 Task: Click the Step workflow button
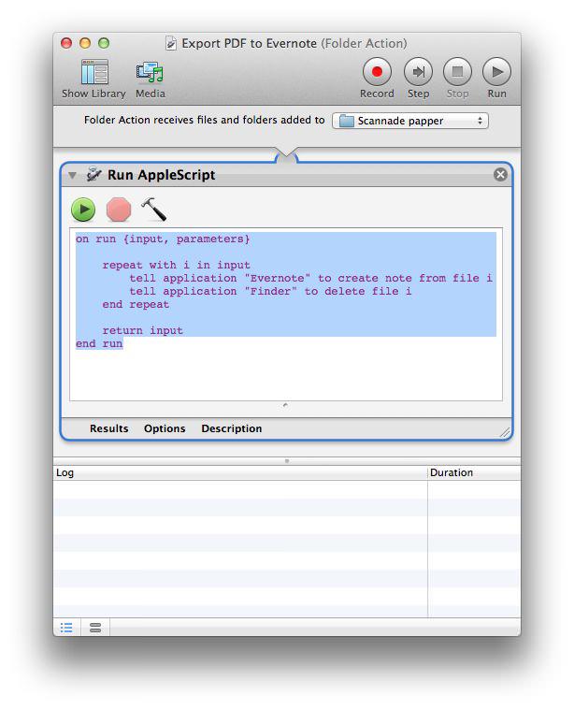tap(418, 71)
